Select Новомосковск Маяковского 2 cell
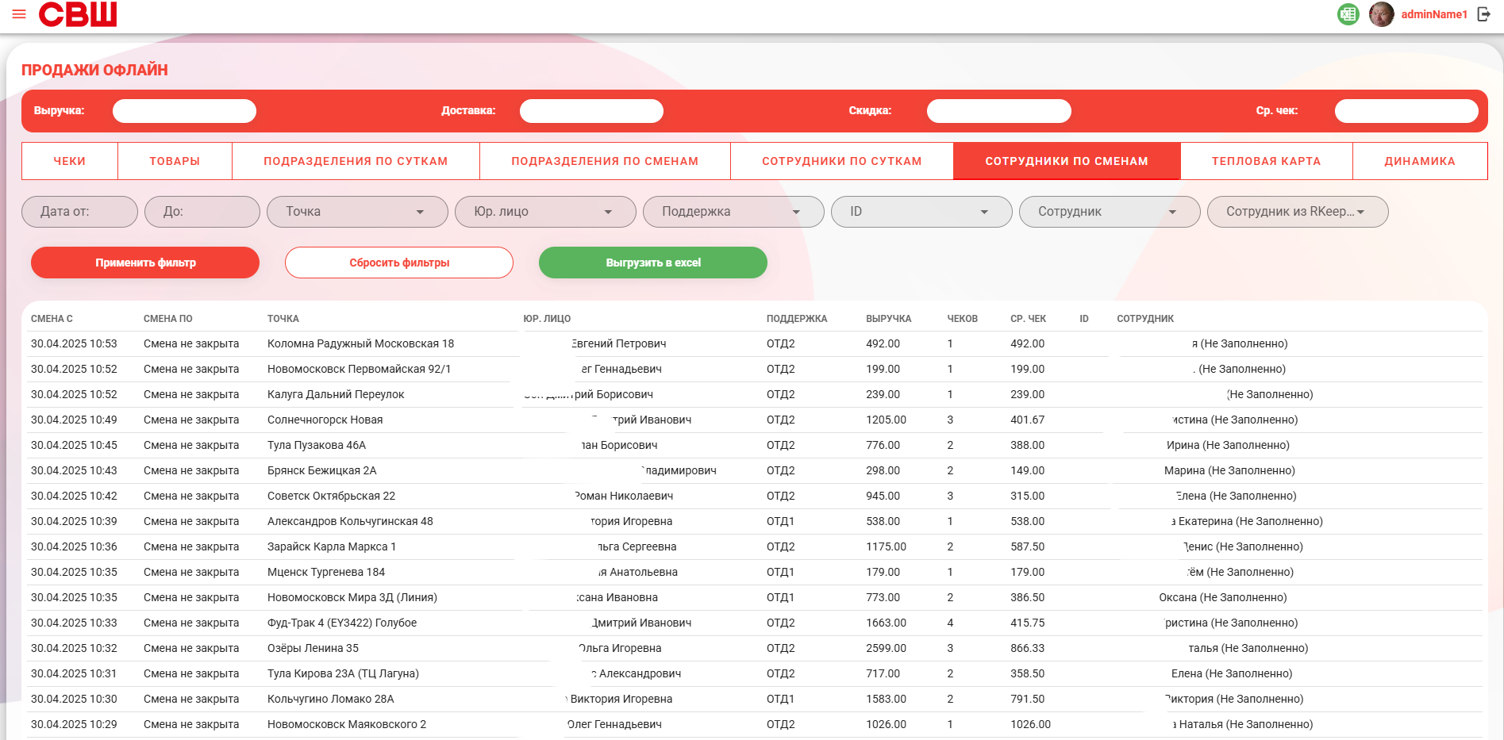The height and width of the screenshot is (740, 1504). click(x=347, y=724)
